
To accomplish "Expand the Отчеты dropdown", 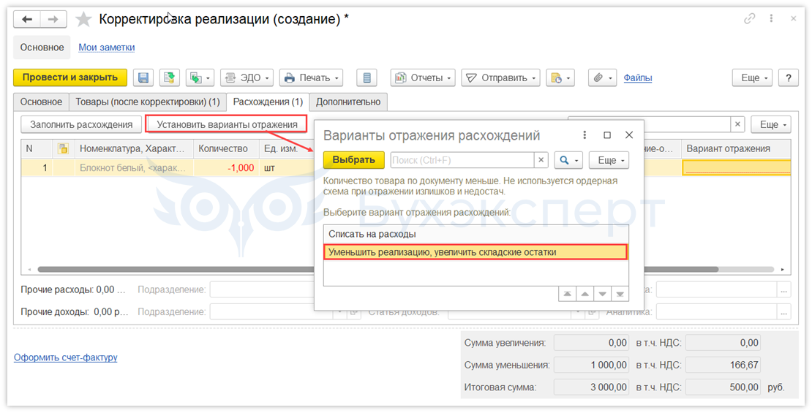I will click(x=423, y=77).
